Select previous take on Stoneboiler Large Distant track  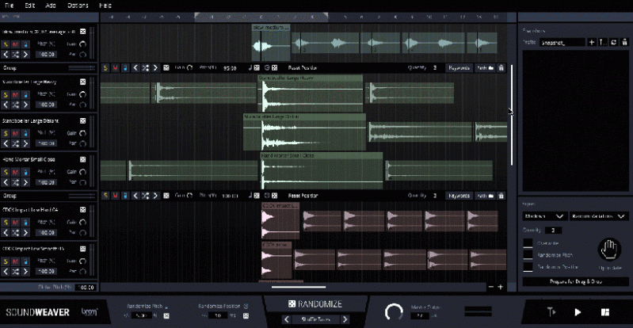(x=6, y=143)
